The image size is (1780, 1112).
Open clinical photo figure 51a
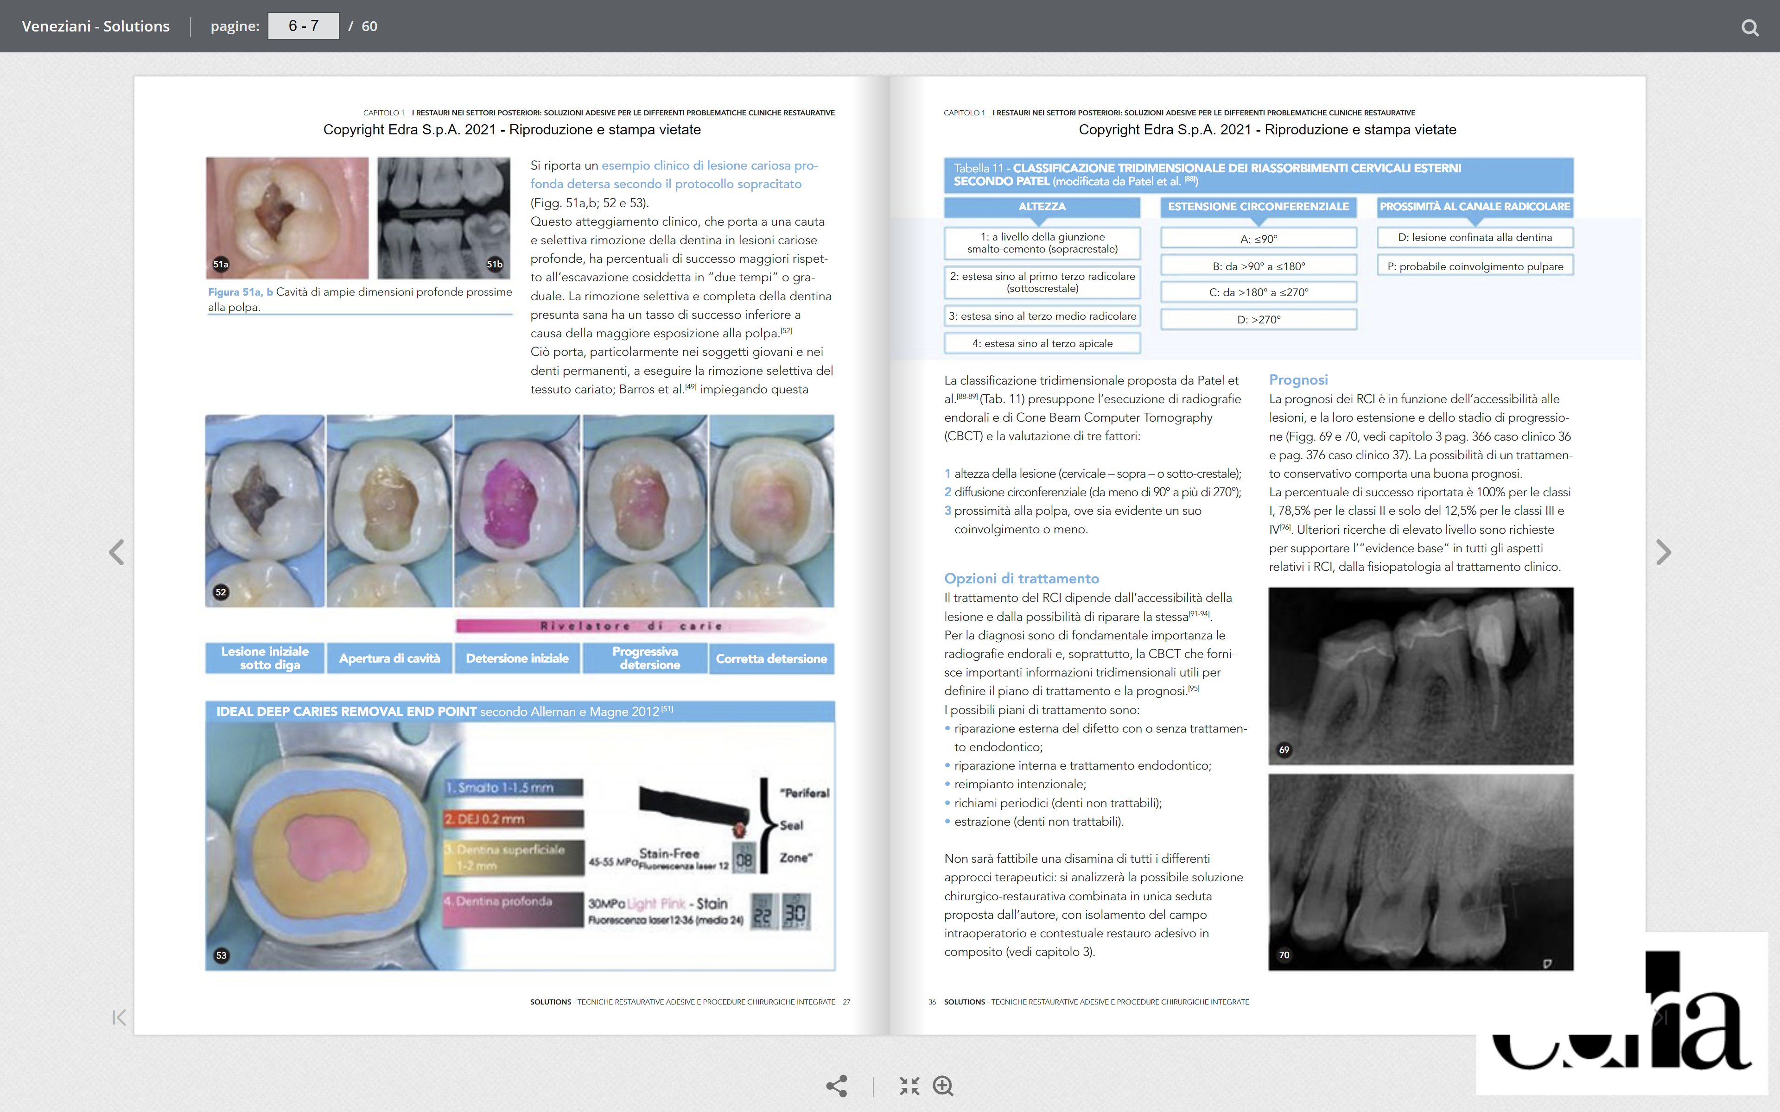(x=287, y=218)
